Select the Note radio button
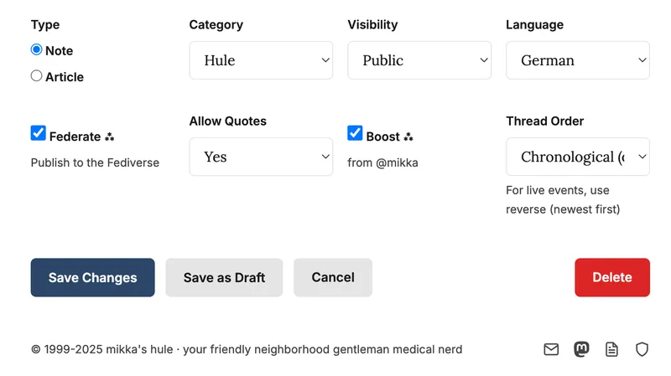 [37, 50]
